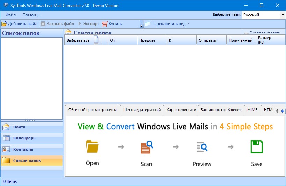Click the Выбрать все column header
Viewport: 286px width, 186px height.
point(78,40)
